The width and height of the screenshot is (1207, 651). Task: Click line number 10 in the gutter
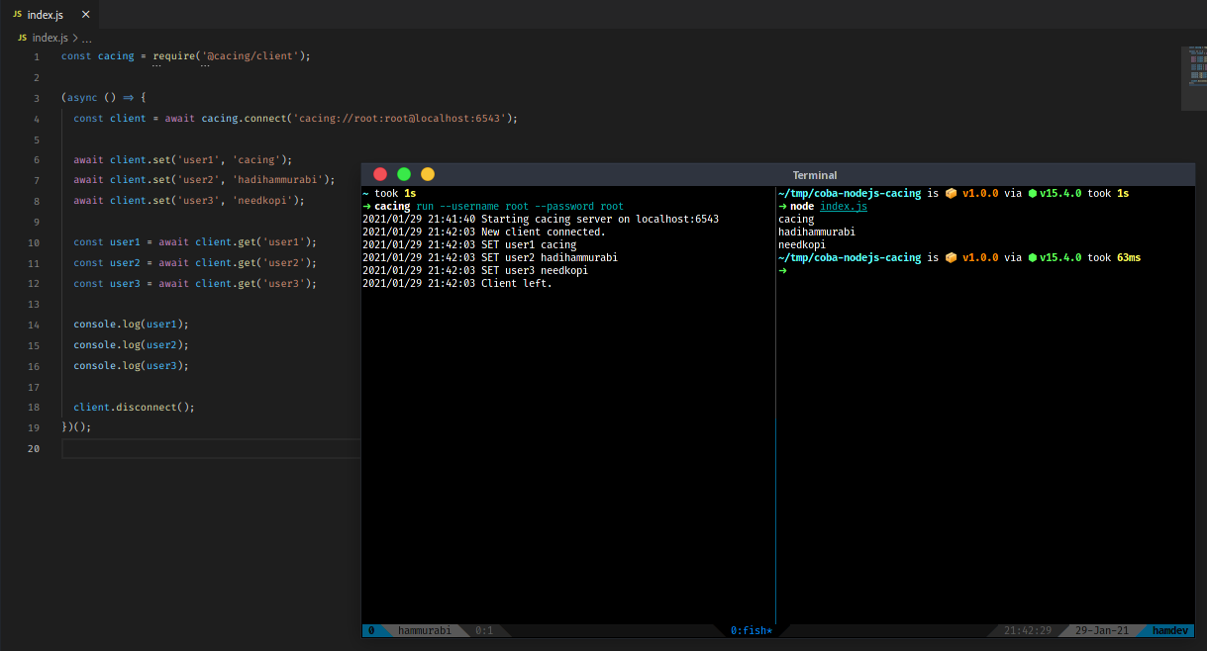(x=35, y=242)
